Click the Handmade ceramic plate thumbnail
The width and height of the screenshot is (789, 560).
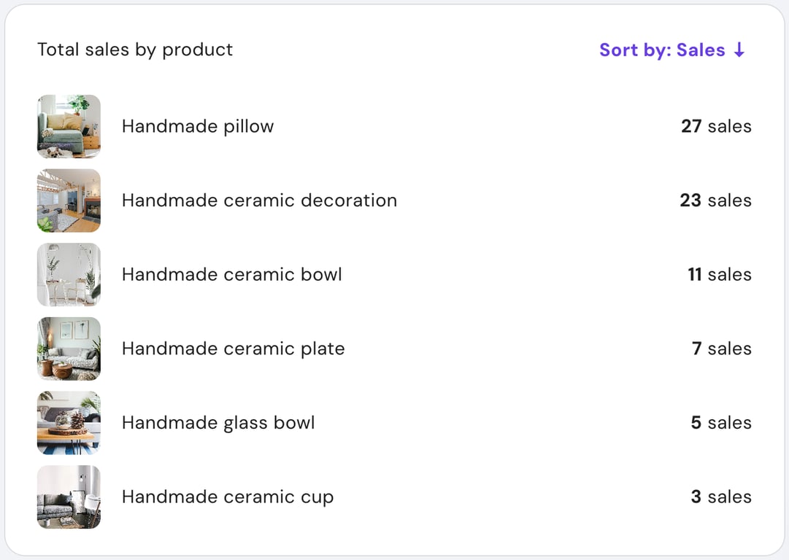69,349
